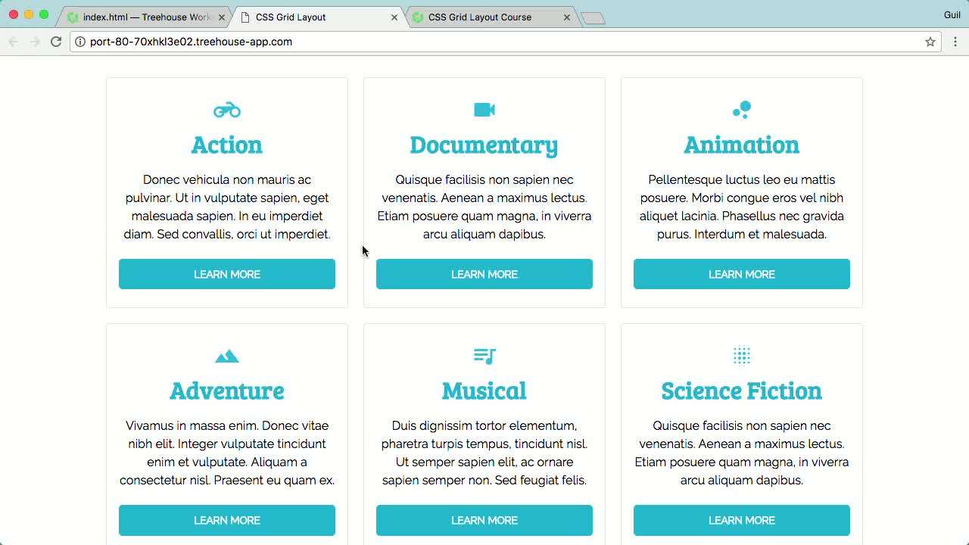This screenshot has width=969, height=545.
Task: Click the Adventure mountains icon
Action: pyautogui.click(x=226, y=356)
